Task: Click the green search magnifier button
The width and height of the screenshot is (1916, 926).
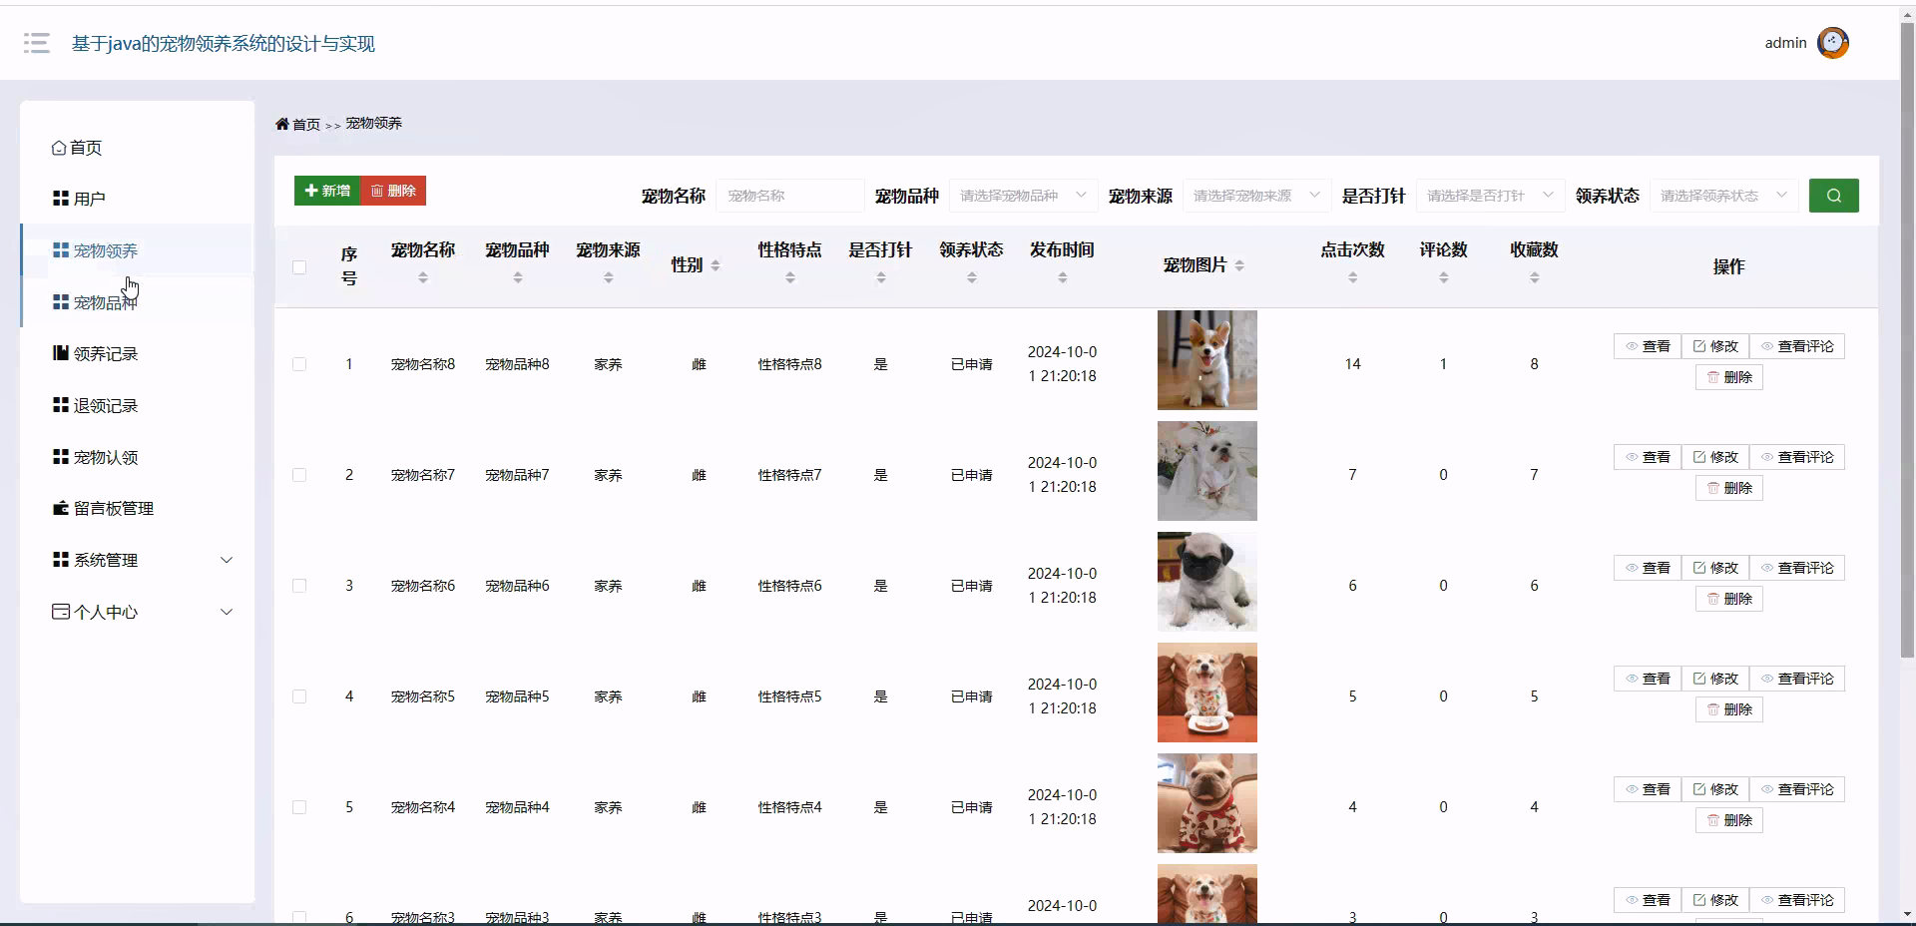Action: coord(1833,196)
